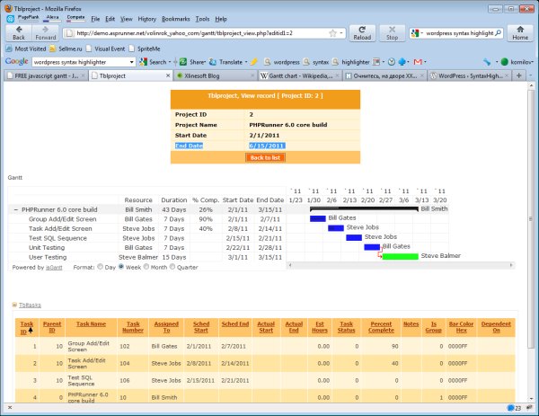Go to the Home page
The height and width of the screenshot is (416, 539).
click(520, 33)
